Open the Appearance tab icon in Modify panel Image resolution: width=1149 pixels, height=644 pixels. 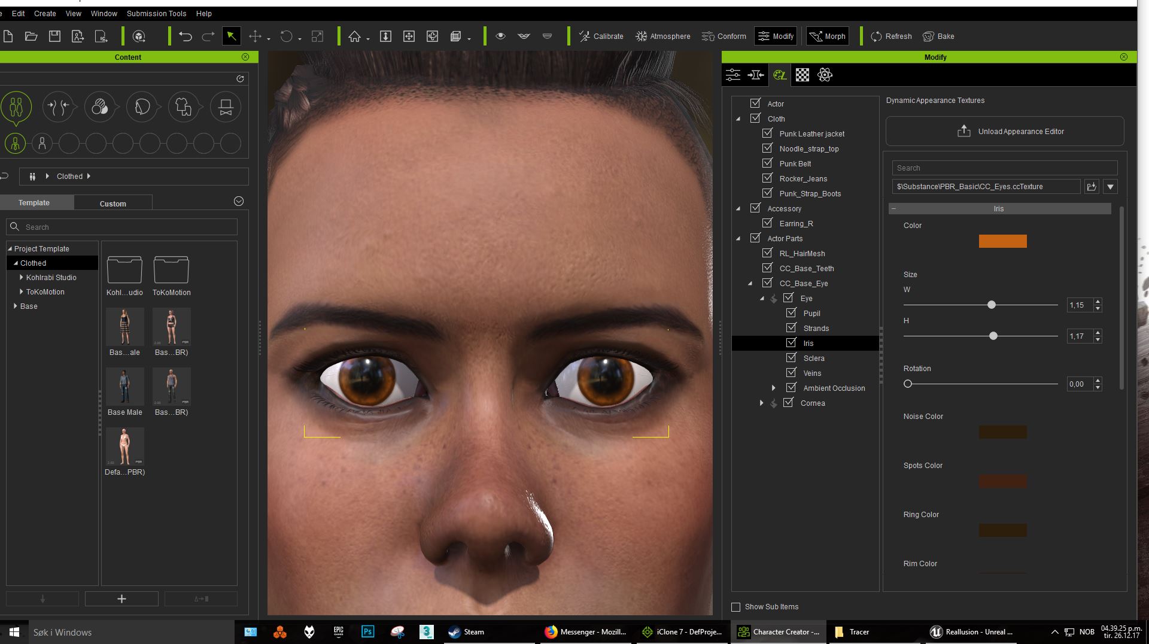pos(779,75)
